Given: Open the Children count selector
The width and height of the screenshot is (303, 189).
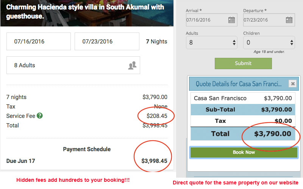Looking at the screenshot, I should 269,42.
